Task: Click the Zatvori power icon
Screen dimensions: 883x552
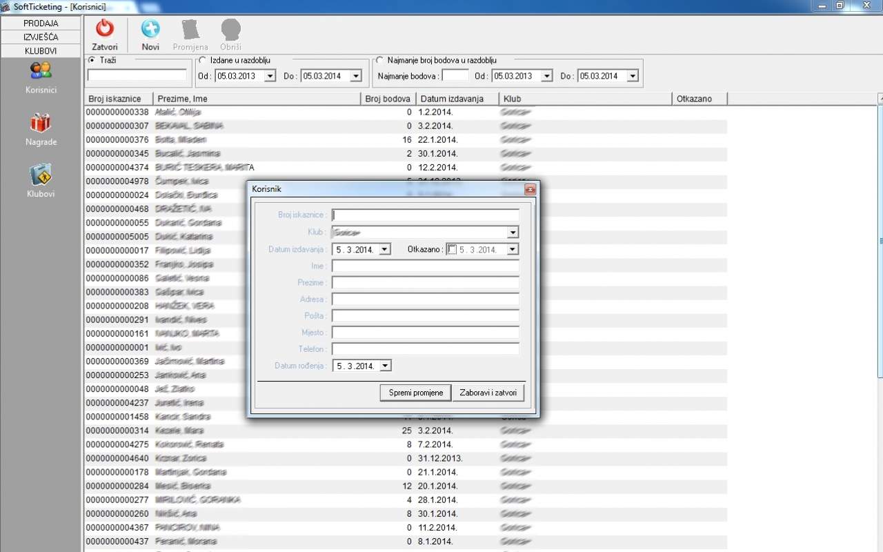Action: tap(105, 29)
